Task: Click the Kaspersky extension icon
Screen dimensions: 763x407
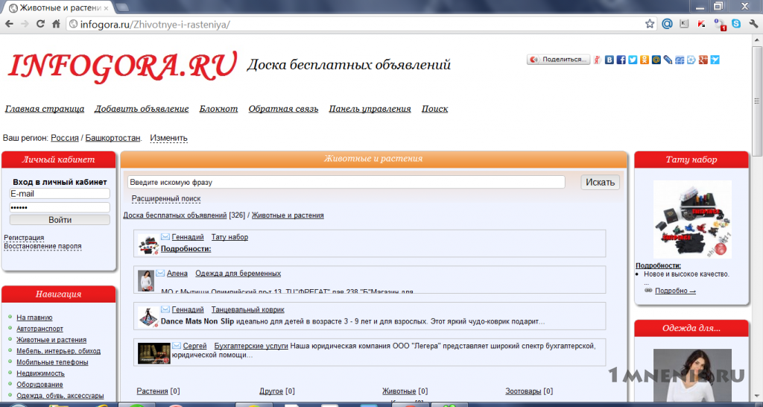Action: [x=701, y=23]
